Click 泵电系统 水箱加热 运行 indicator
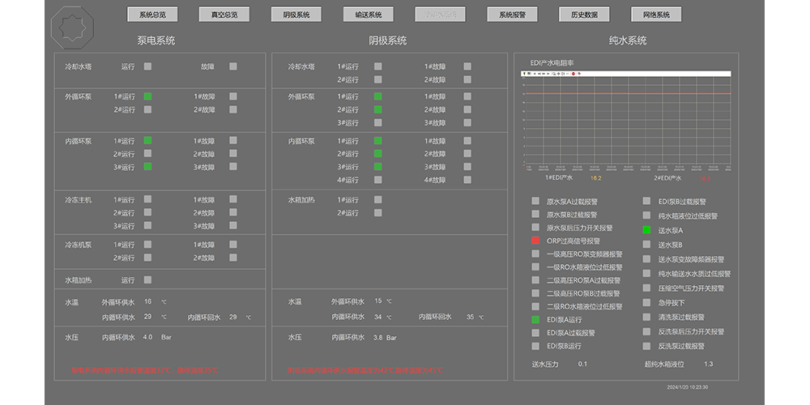 click(147, 280)
